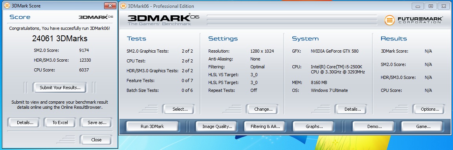
Task: Click the Futuremark Corporation logo
Action: pyautogui.click(x=413, y=20)
